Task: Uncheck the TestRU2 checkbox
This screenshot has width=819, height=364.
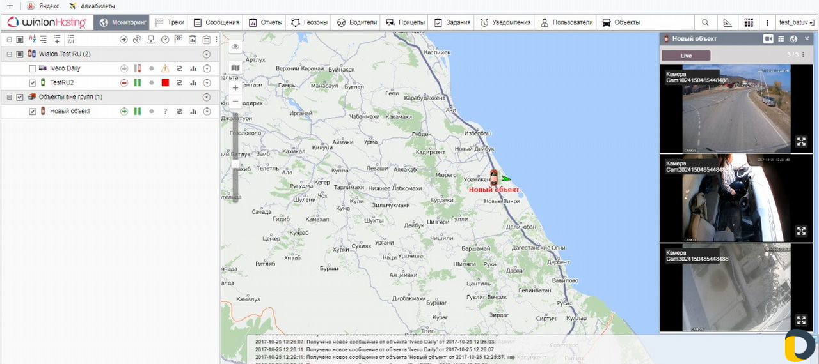Action: (33, 82)
